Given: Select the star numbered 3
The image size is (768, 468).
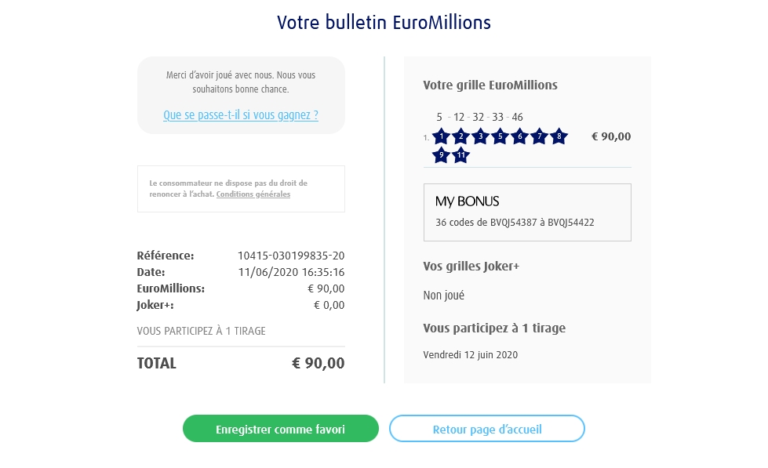Looking at the screenshot, I should pyautogui.click(x=481, y=136).
